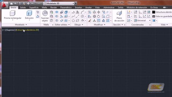Switch to the Superficie ribbon tab

coord(34,8)
